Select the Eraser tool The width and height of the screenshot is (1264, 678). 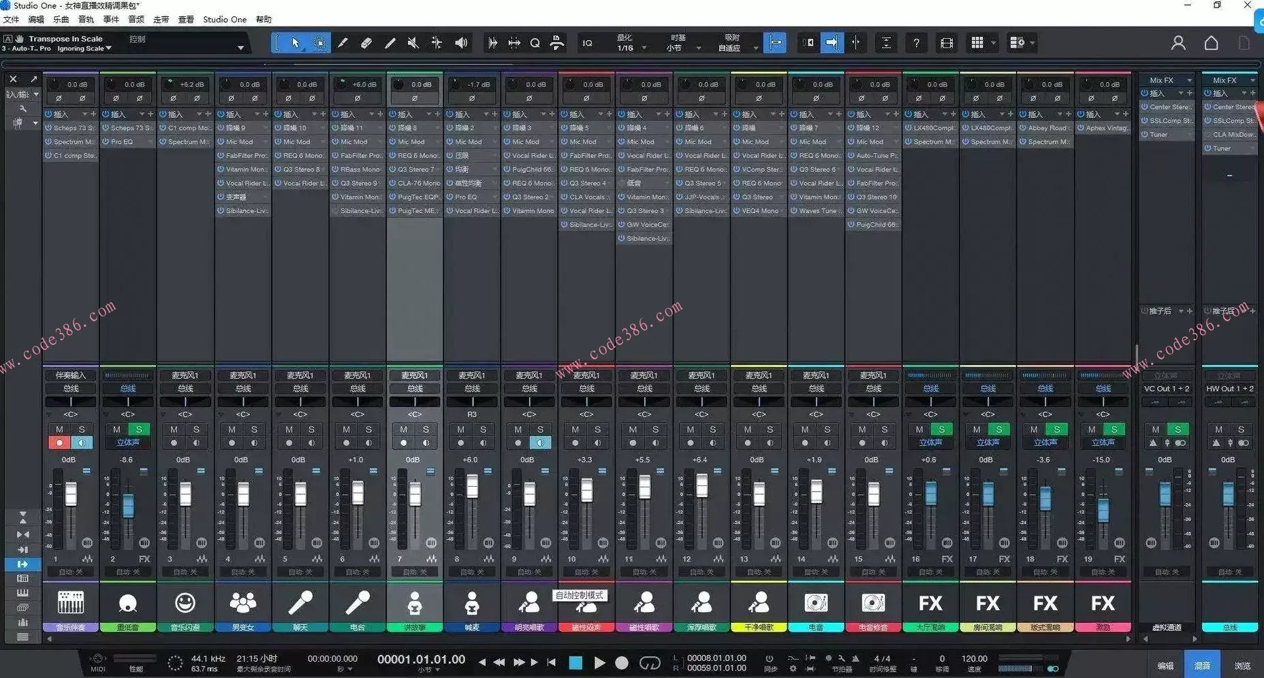(x=366, y=43)
